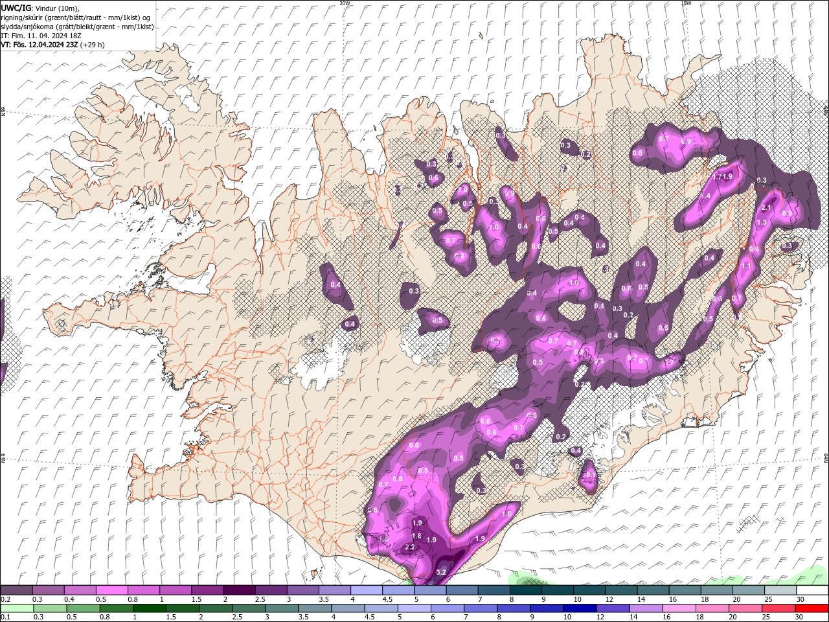Pick the lower legend swatch between 2.5 and 3
Screen dimensions: 829x622
pos(248,608)
